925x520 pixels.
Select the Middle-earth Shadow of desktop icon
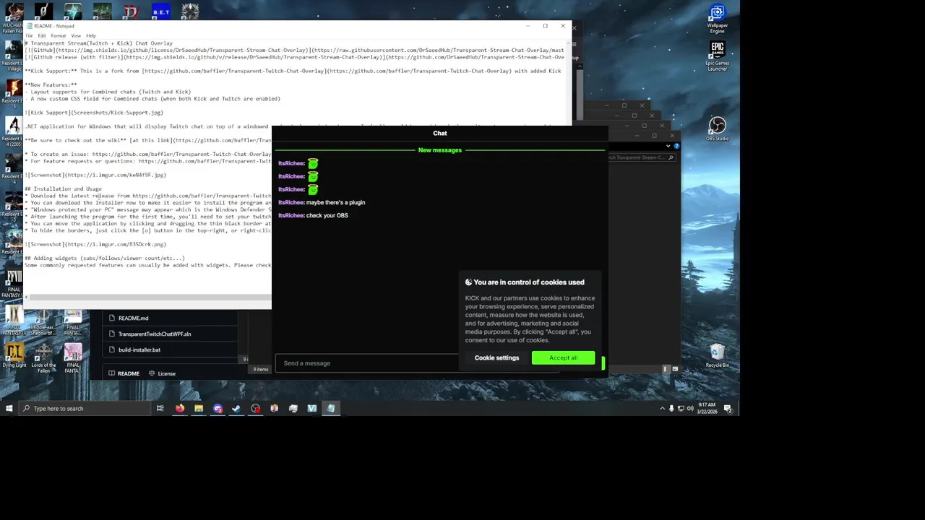tap(43, 320)
